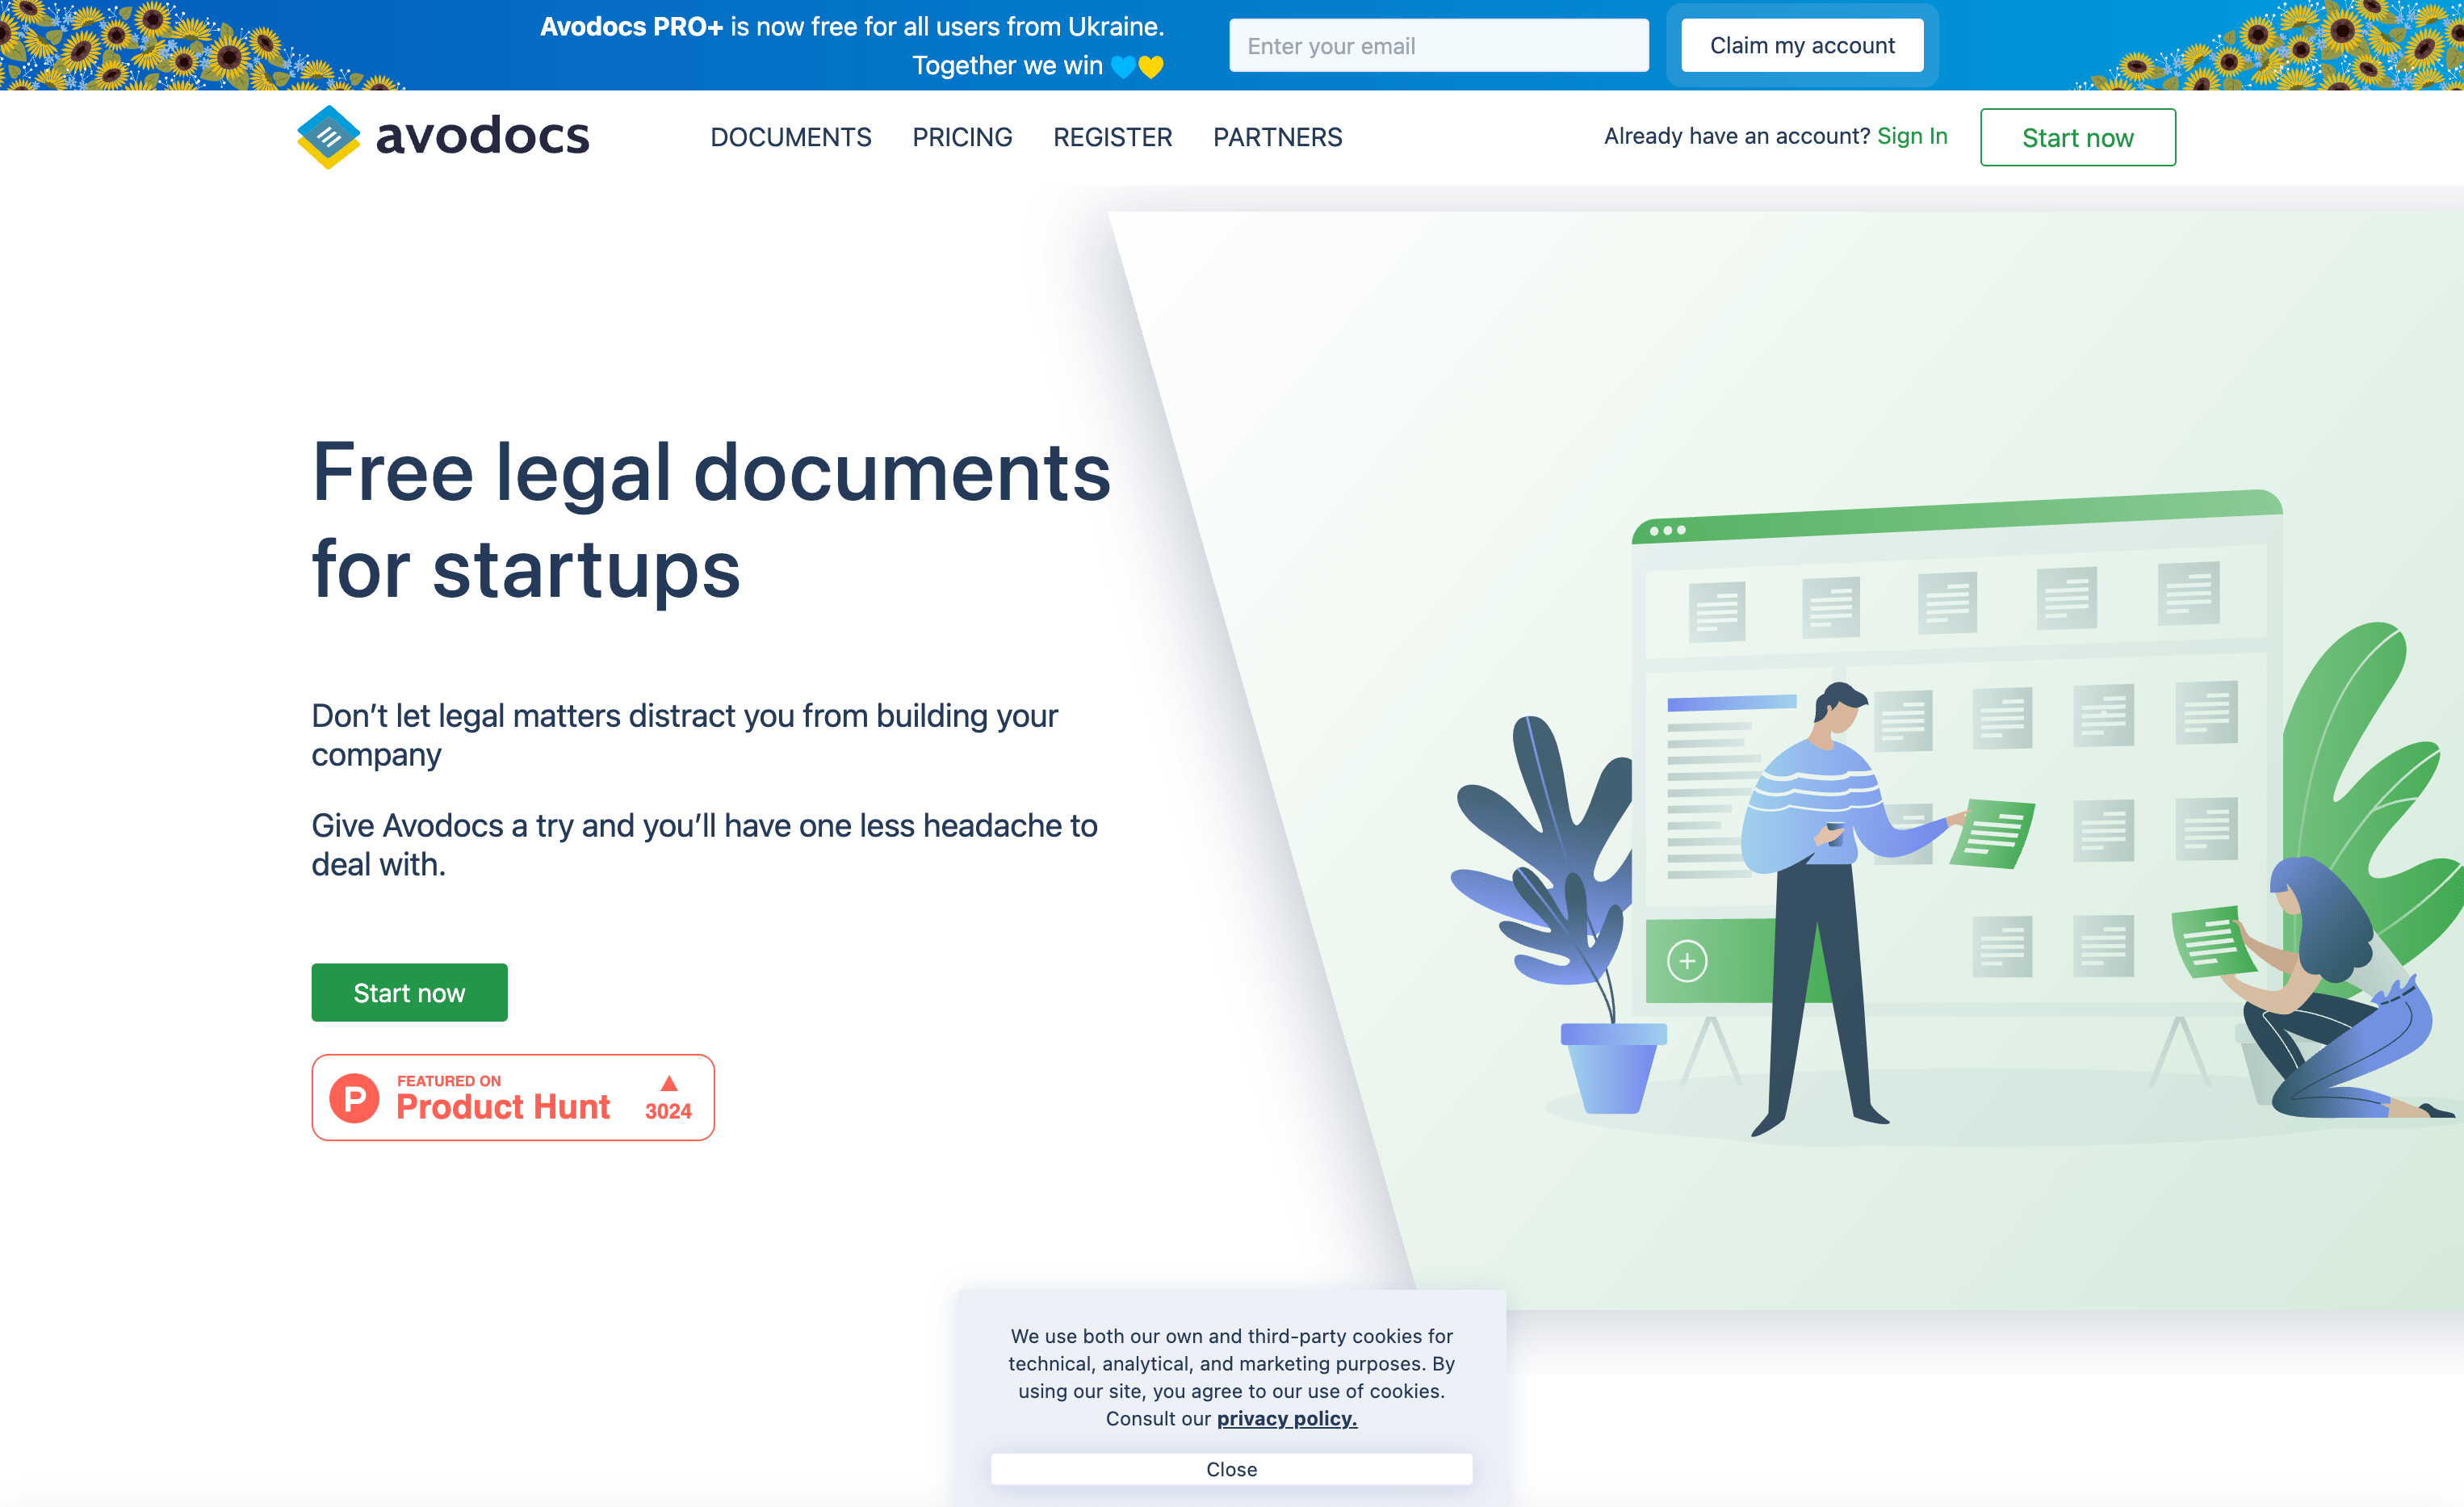Click the Avodocs diamond logo icon

(x=328, y=137)
